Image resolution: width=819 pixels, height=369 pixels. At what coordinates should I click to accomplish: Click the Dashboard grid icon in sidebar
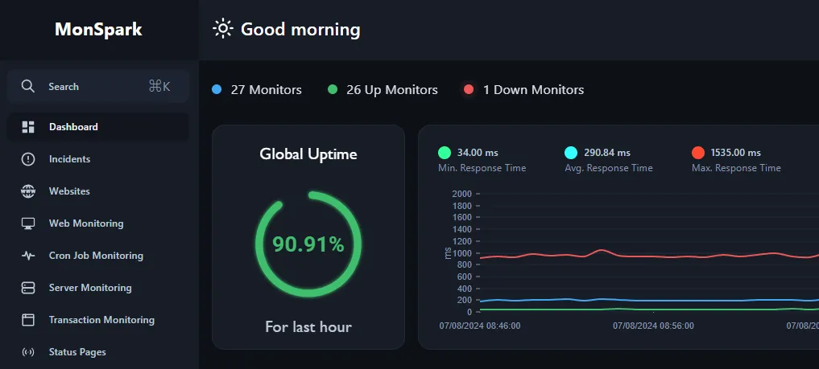28,127
